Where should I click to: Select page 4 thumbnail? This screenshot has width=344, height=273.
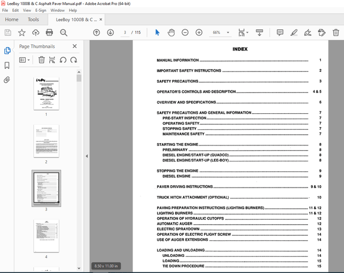46,236
